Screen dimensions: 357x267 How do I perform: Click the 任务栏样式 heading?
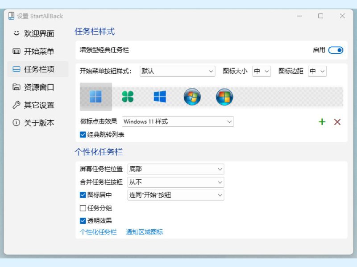tap(95, 31)
